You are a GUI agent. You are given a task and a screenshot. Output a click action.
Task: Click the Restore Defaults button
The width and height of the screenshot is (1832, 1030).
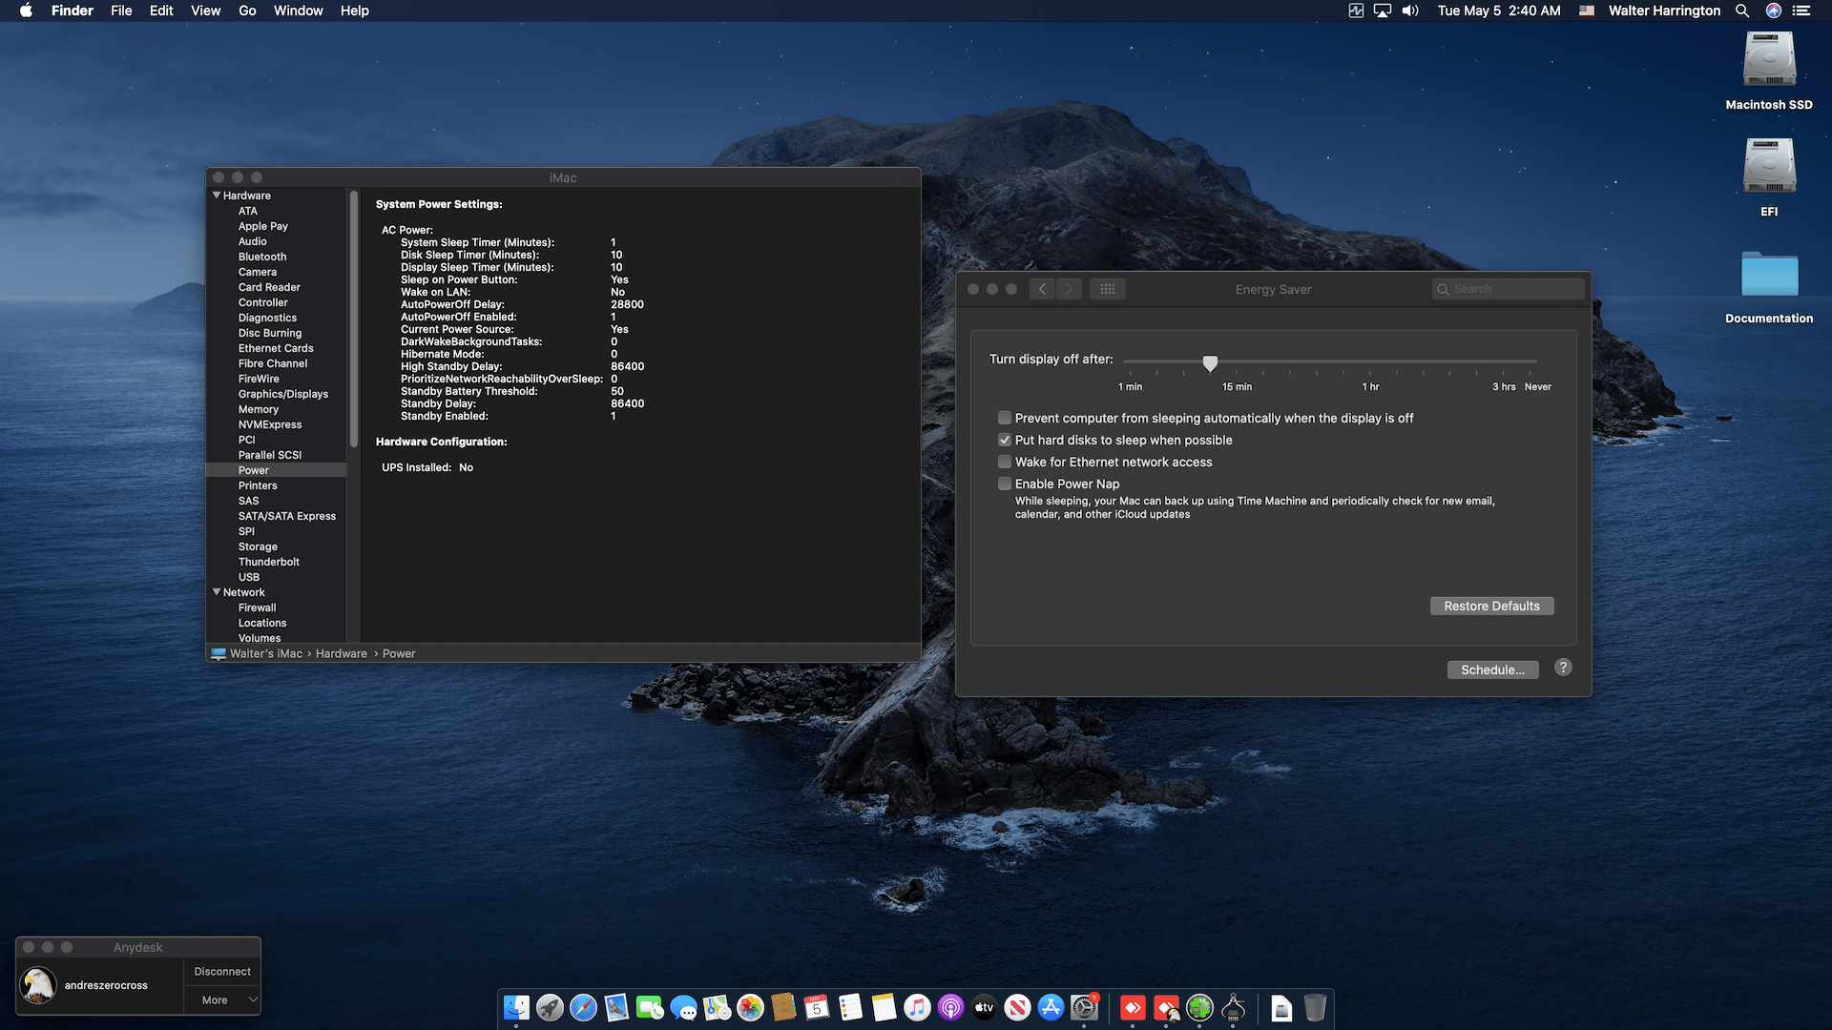click(x=1491, y=606)
